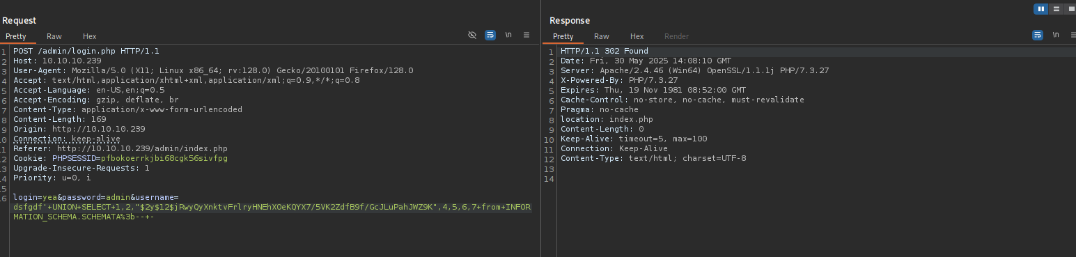Screen dimensions: 1076x257
Task: Click the User-Agent header line in request
Action: click(x=213, y=71)
